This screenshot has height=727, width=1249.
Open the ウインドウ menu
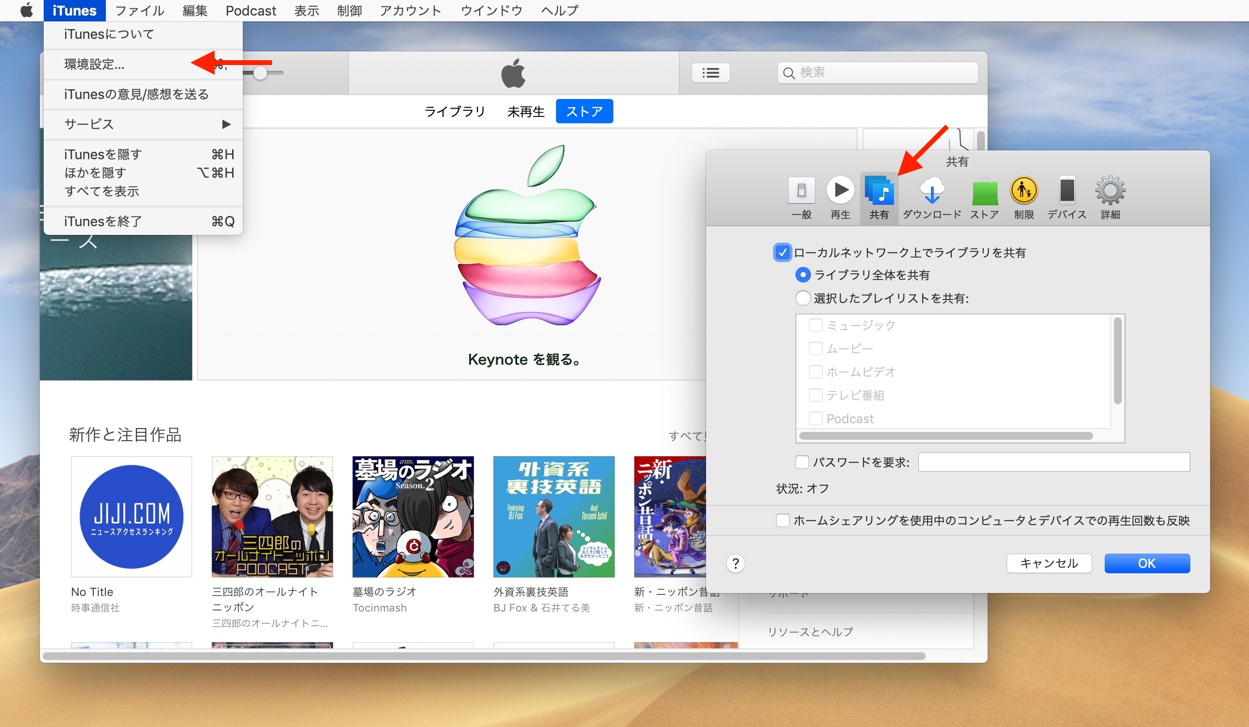click(x=491, y=10)
